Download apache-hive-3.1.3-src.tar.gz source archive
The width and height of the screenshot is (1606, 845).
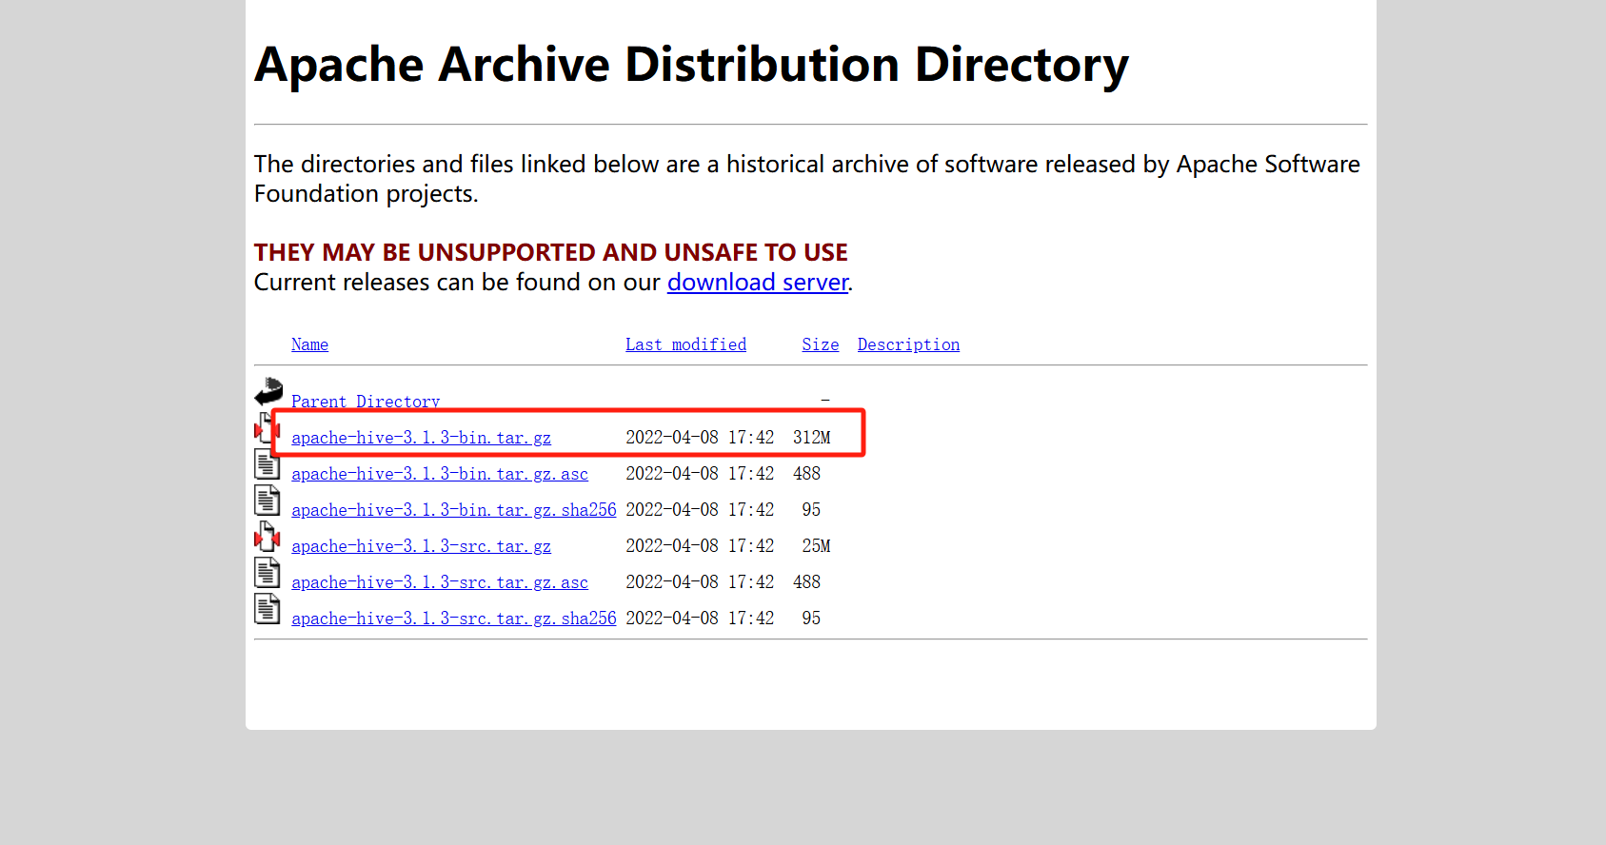click(x=422, y=546)
